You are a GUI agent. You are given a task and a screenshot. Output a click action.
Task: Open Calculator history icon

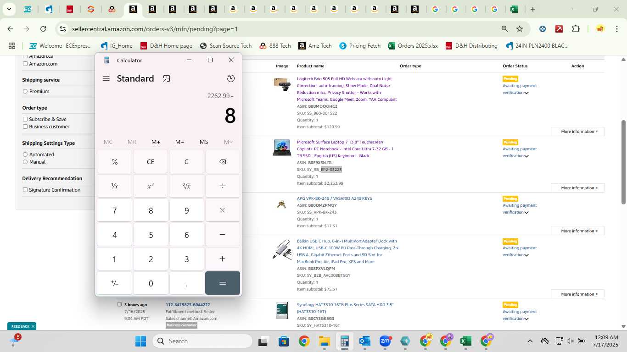coord(231,78)
